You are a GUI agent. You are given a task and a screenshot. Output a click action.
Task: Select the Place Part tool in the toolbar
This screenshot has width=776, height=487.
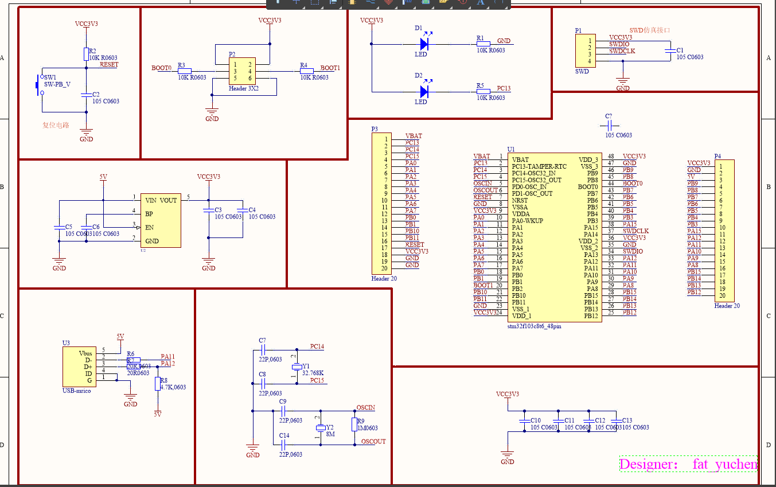click(x=352, y=2)
